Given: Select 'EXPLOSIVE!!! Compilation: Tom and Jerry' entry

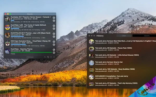Looking at the screenshot, I should [121, 77].
